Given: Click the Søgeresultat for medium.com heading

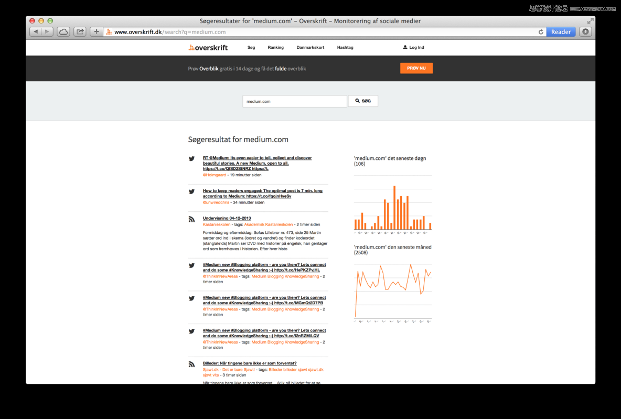Looking at the screenshot, I should tap(238, 139).
